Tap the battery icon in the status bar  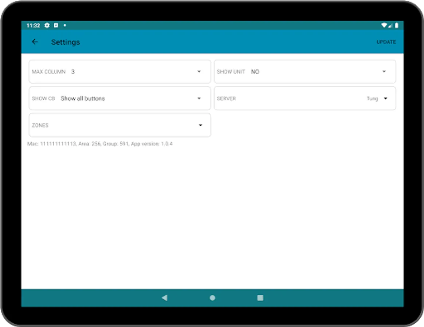click(x=396, y=25)
